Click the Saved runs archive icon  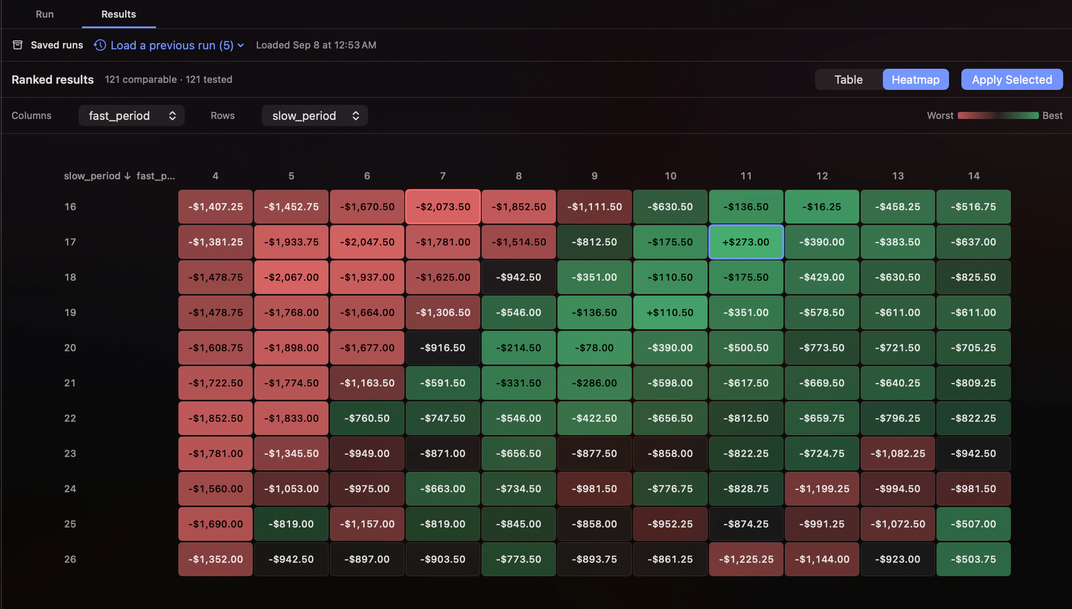pyautogui.click(x=18, y=45)
